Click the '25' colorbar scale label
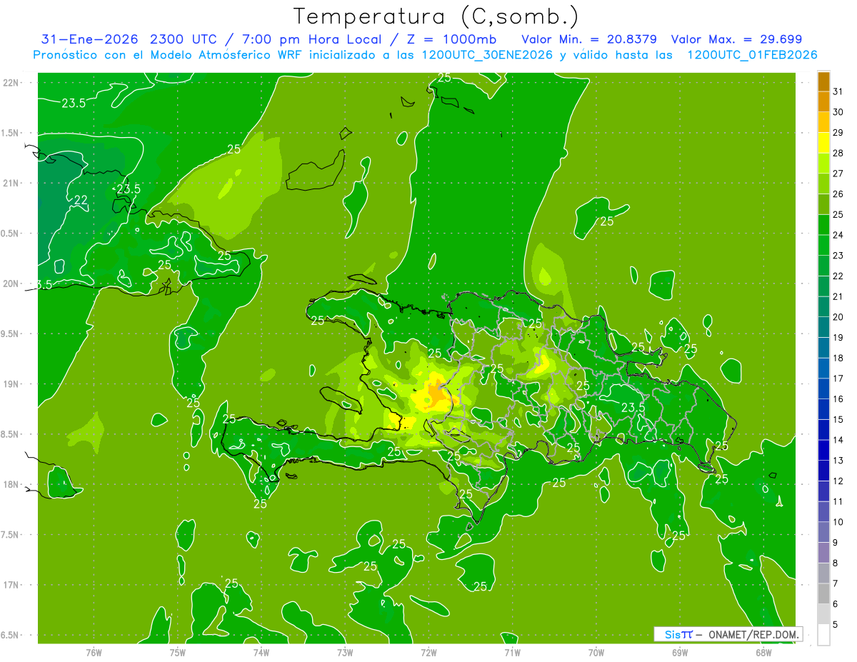This screenshot has width=857, height=662. point(838,214)
